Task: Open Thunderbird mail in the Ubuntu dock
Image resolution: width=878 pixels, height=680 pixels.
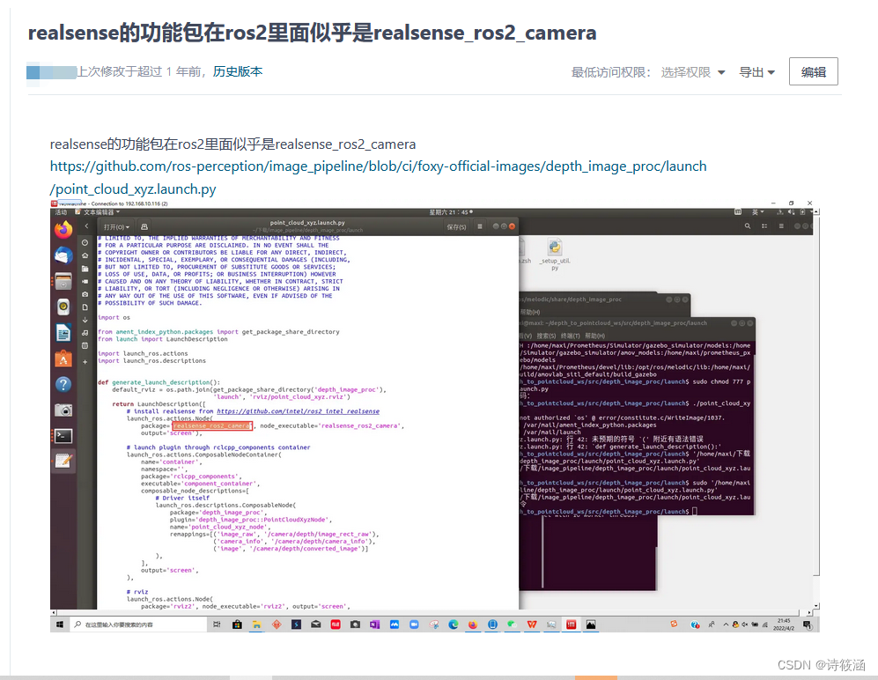Action: 63,255
